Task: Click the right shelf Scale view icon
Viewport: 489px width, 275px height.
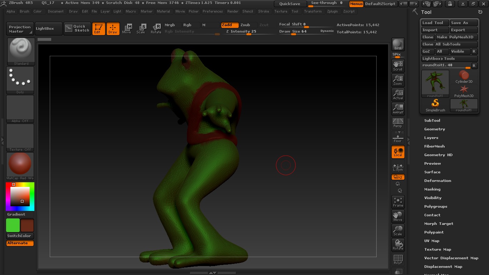Action: 398,231
